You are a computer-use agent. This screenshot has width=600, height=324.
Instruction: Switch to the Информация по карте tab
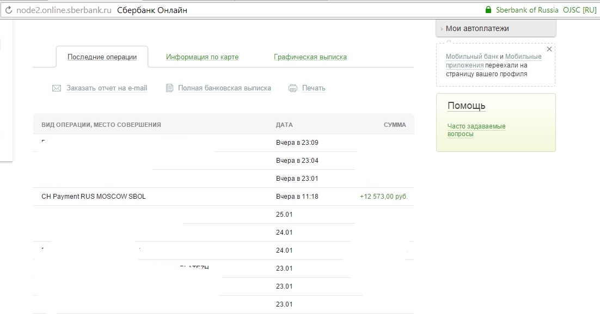[x=202, y=57]
